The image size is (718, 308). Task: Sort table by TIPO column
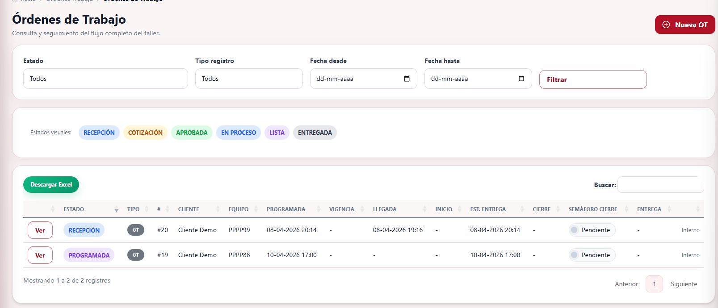click(139, 209)
